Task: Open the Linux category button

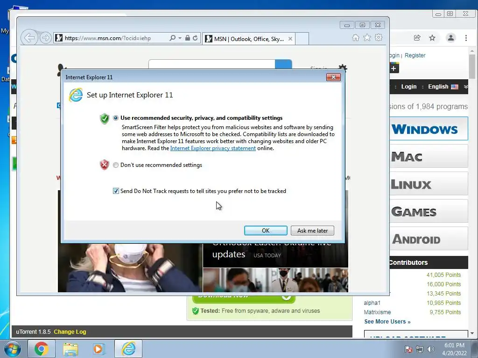Action: (429, 184)
